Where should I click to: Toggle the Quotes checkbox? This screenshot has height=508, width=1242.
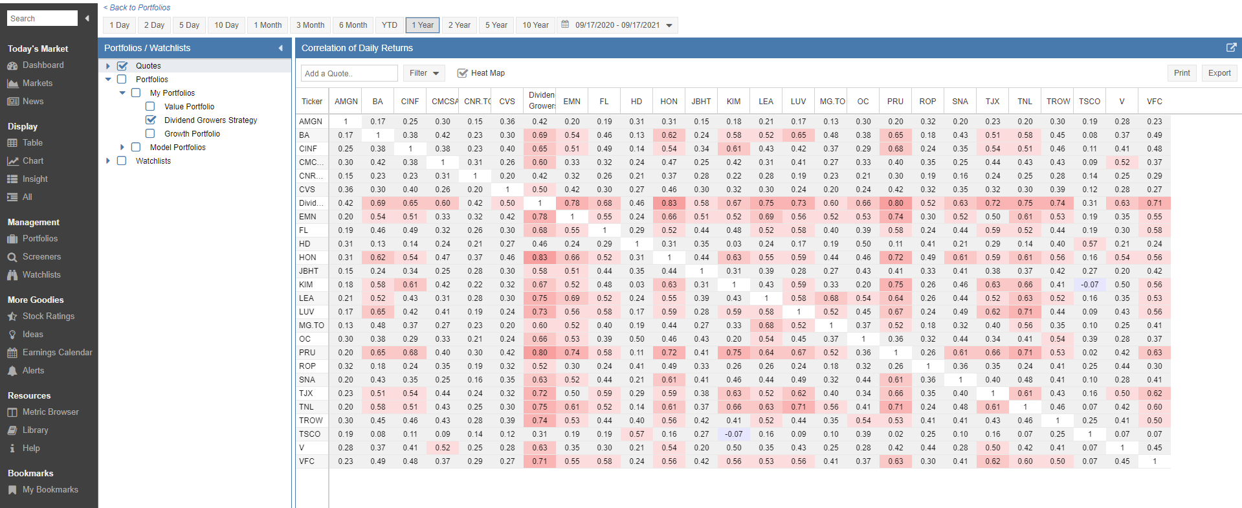(122, 66)
